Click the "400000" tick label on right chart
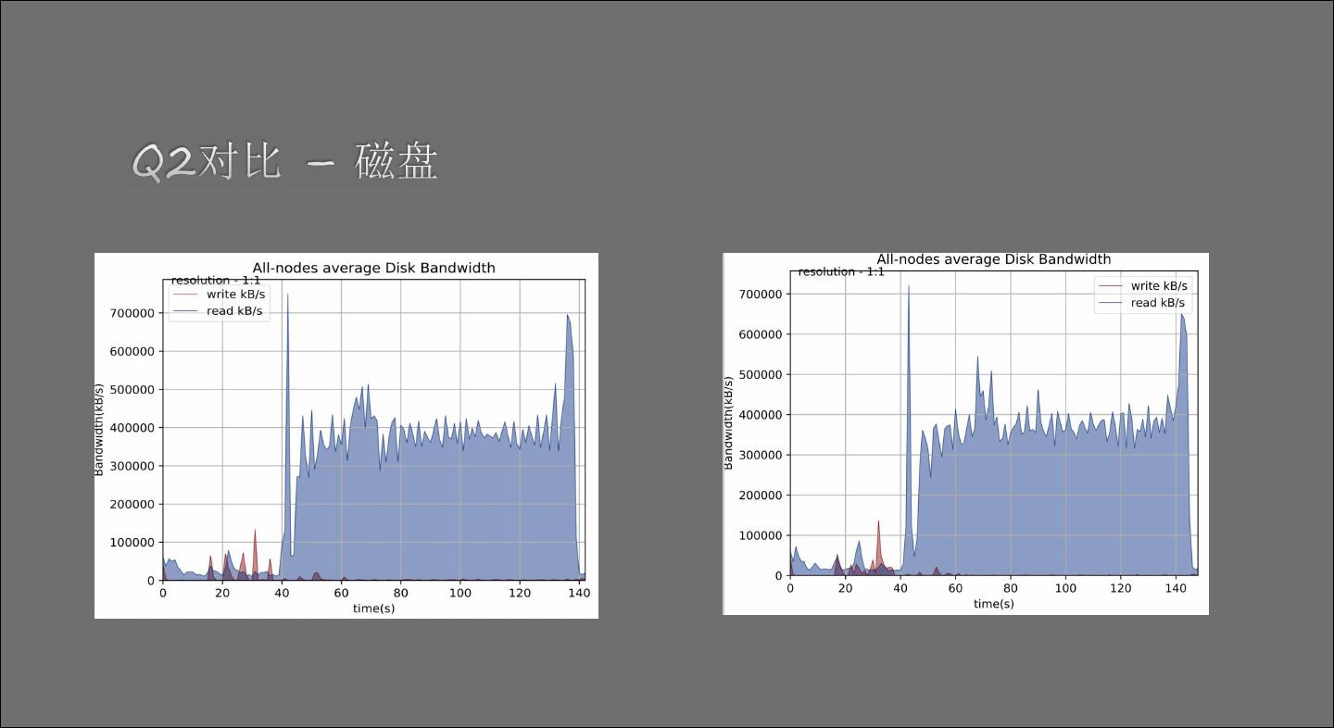 click(x=760, y=415)
